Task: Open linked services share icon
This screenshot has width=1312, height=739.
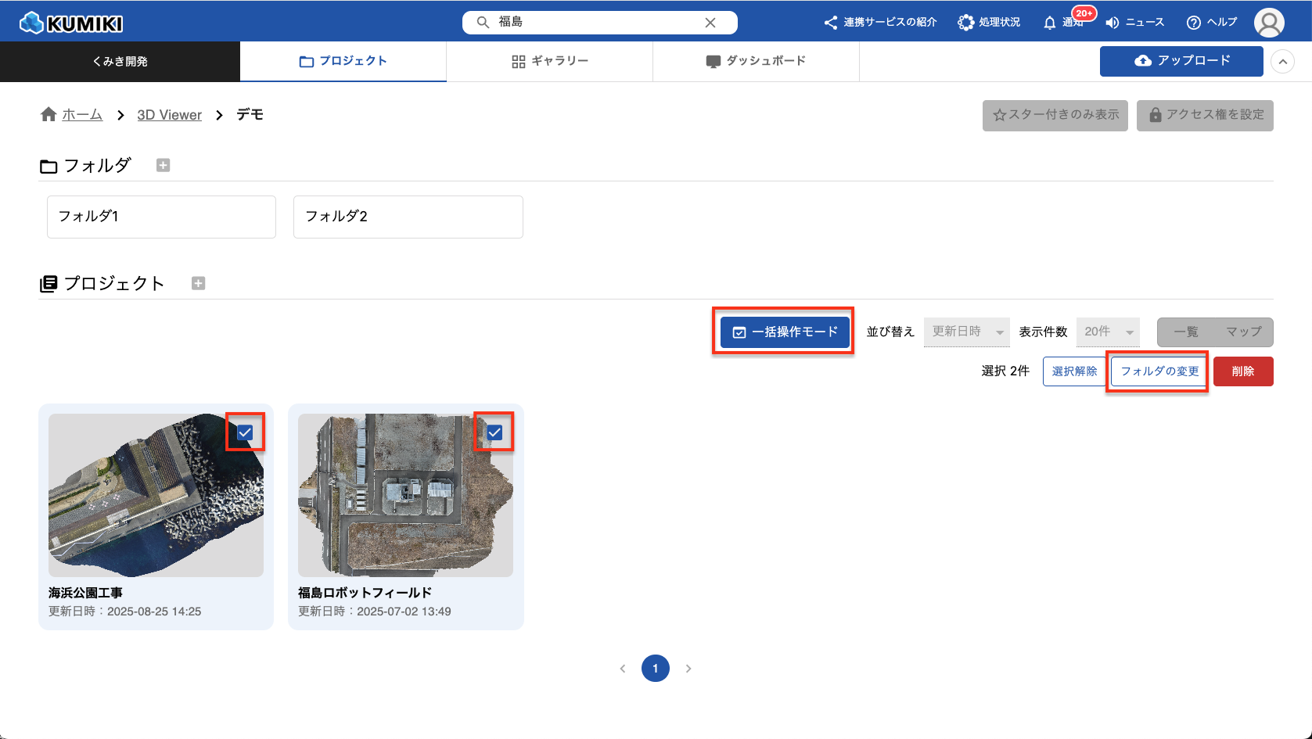Action: click(x=830, y=23)
